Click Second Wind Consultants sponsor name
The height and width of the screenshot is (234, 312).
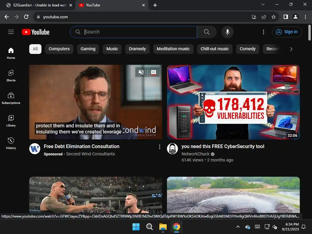pyautogui.click(x=90, y=154)
